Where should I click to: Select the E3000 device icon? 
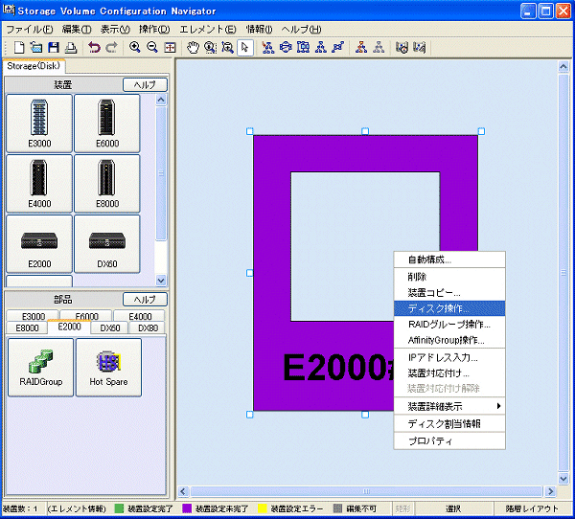[x=39, y=123]
